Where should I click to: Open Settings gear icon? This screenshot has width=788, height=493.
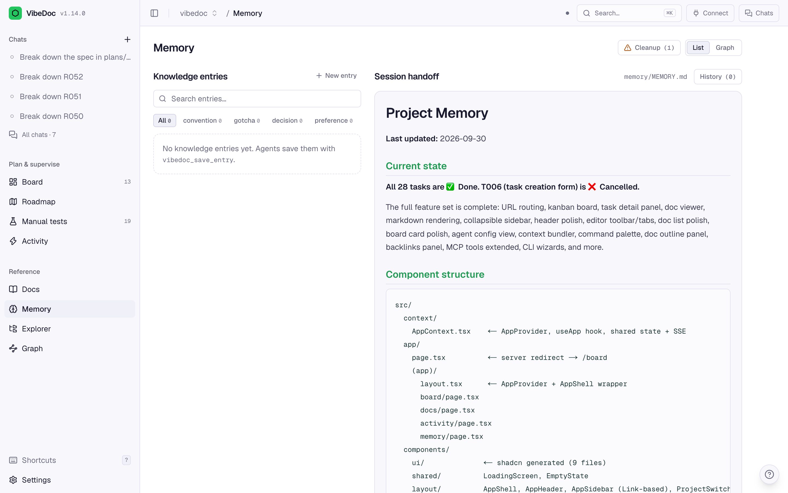tap(13, 480)
